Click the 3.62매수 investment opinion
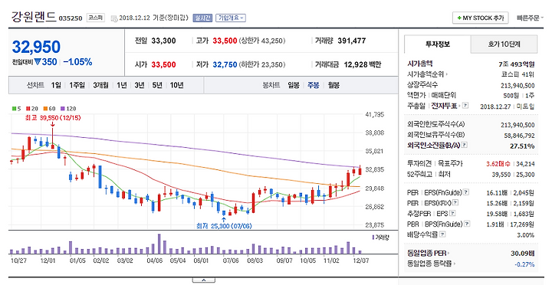This screenshot has width=552, height=285. 498,164
